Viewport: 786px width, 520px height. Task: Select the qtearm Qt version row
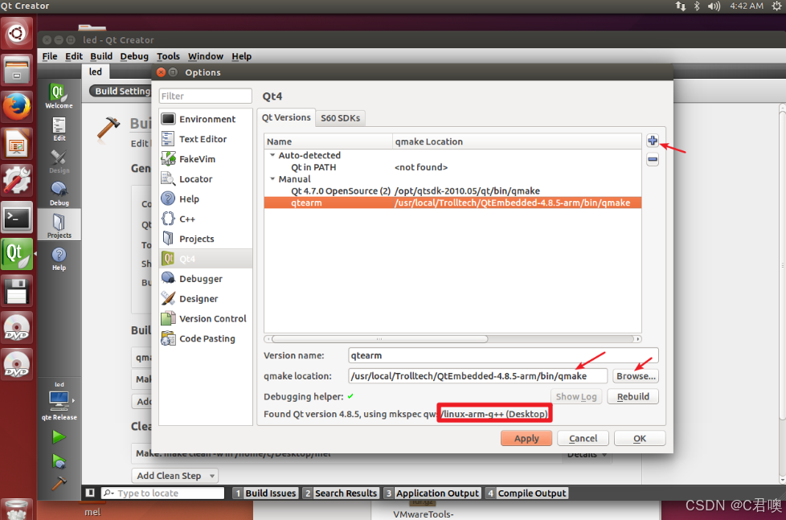pos(452,203)
